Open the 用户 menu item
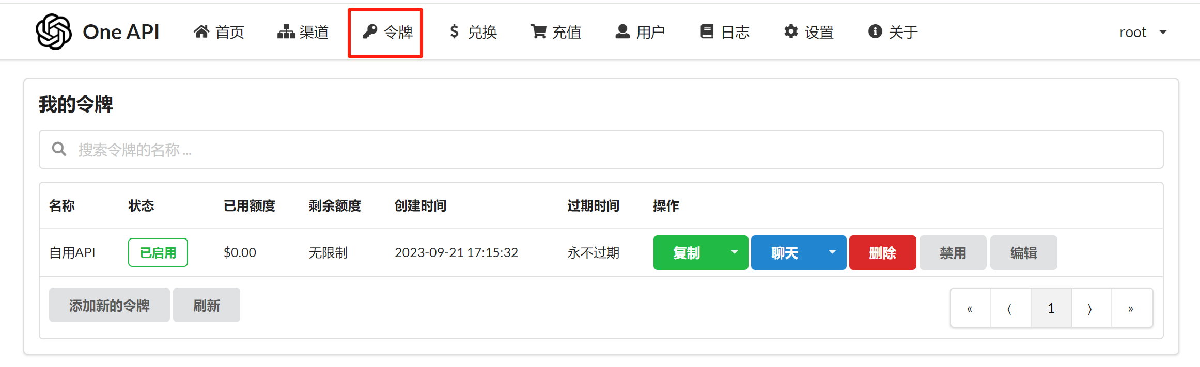This screenshot has height=367, width=1200. point(640,32)
